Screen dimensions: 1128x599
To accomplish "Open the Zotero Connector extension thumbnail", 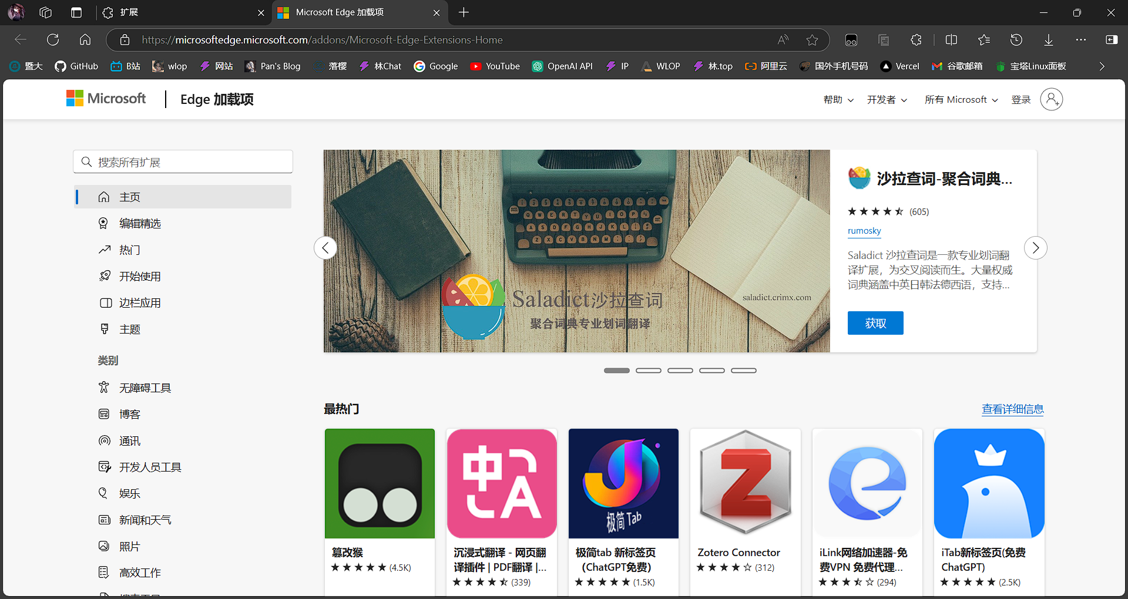I will [746, 483].
